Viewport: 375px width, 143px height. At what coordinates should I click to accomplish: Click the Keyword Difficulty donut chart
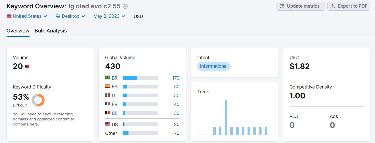[38, 100]
